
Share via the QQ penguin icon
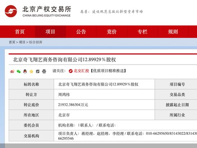[25, 72]
